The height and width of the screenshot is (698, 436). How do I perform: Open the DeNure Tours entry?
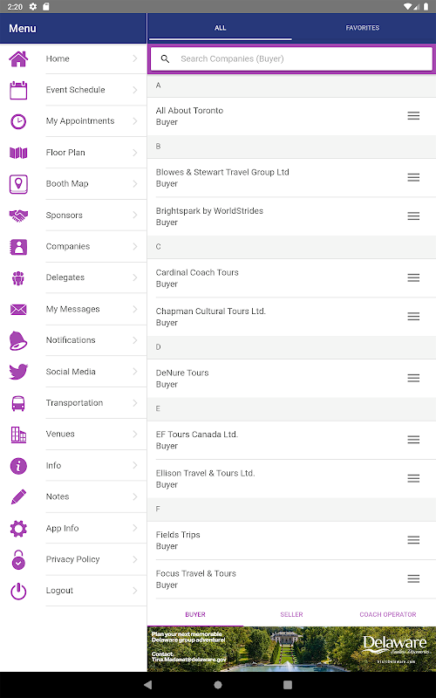click(x=291, y=379)
